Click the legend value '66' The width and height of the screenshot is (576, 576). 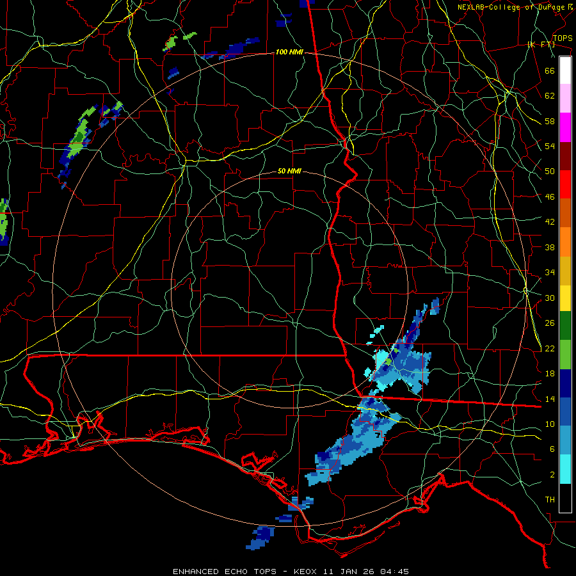point(550,70)
